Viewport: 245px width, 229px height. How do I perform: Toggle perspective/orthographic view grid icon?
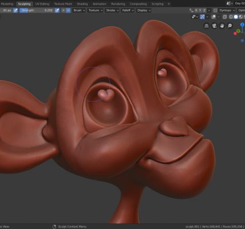coord(206,26)
